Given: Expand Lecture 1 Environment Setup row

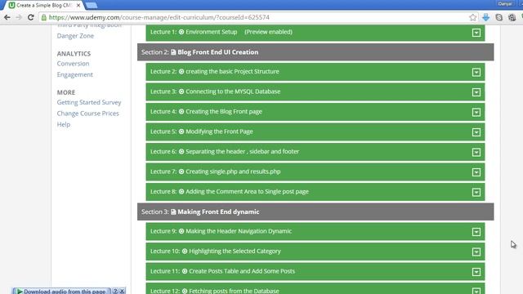Looking at the screenshot, I should [476, 33].
